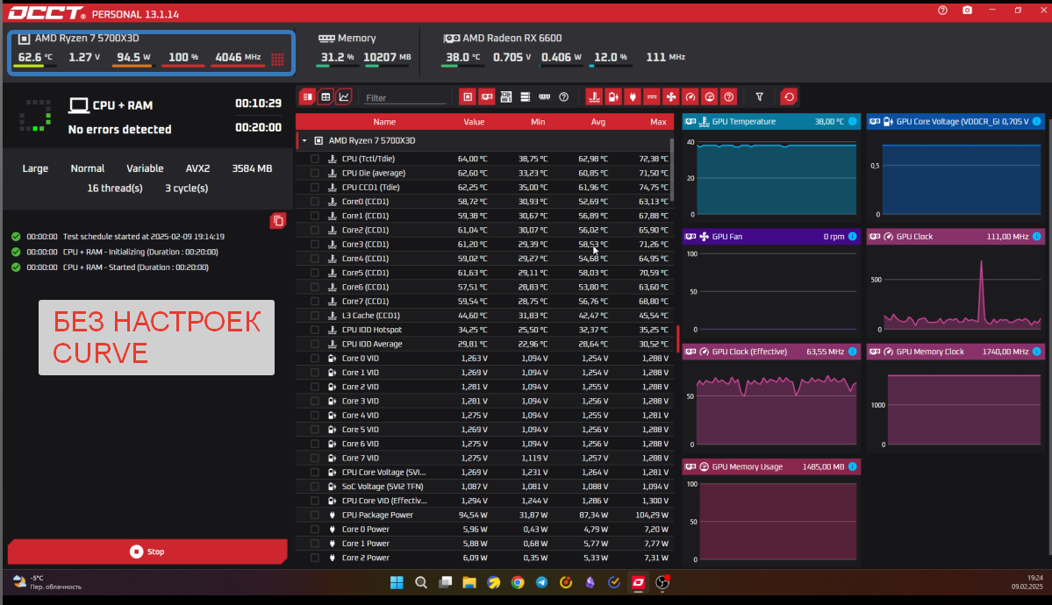The height and width of the screenshot is (605, 1052).
Task: Collapse the AMD Ryzen 7 5700X3D group
Action: click(x=304, y=141)
